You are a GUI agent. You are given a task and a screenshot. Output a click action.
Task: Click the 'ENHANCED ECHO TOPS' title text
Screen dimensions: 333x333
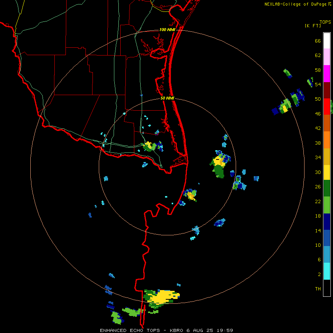pos(130,330)
